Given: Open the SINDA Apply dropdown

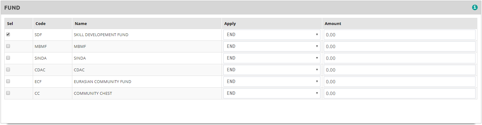Looking at the screenshot, I should 272,58.
